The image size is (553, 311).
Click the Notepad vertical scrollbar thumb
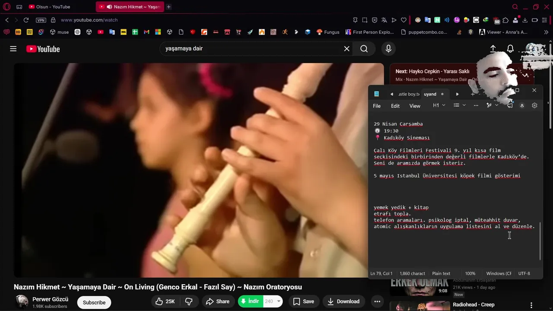click(x=540, y=241)
